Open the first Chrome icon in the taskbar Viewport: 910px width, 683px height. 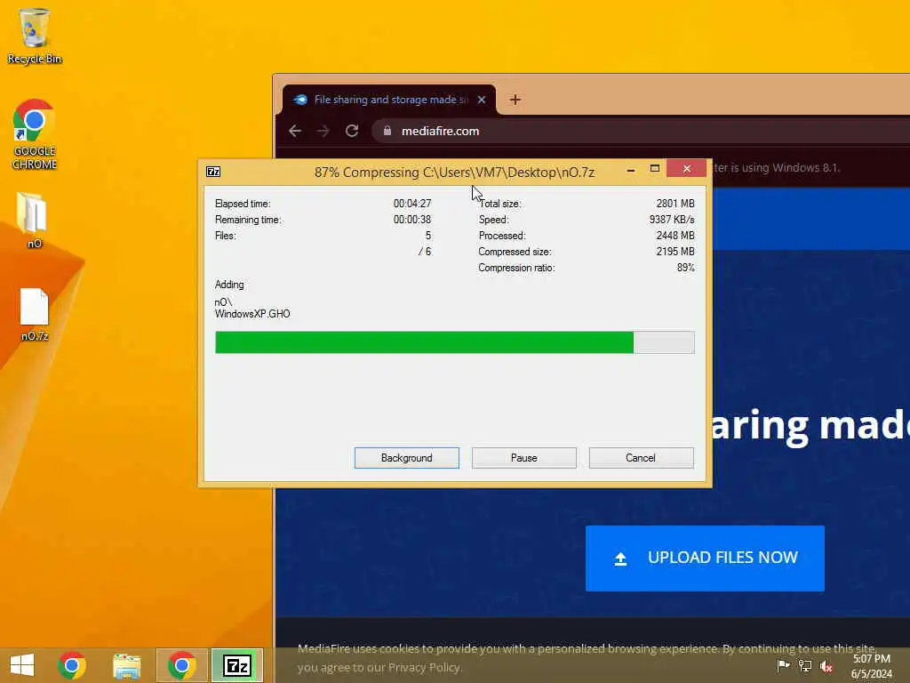pyautogui.click(x=72, y=665)
